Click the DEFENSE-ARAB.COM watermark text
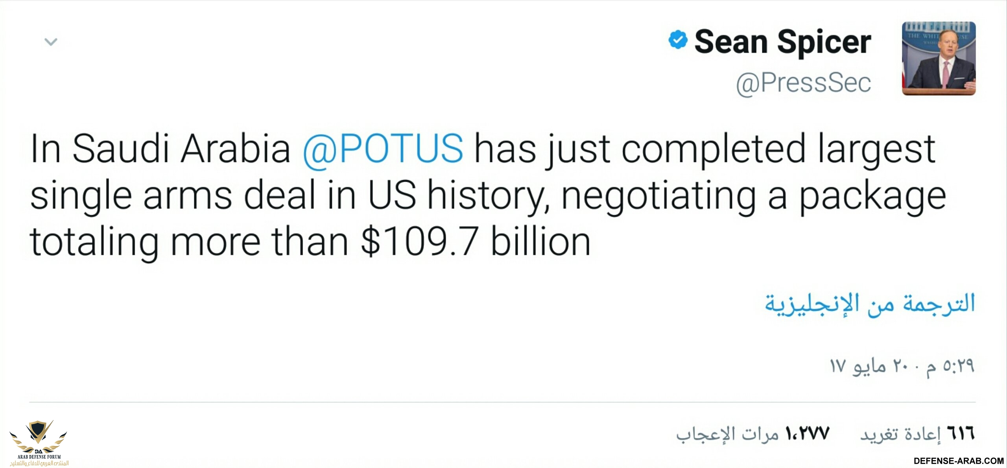1007x468 pixels. (x=959, y=461)
